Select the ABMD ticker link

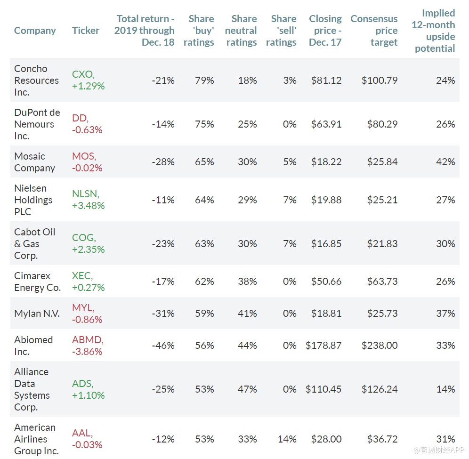coord(88,340)
